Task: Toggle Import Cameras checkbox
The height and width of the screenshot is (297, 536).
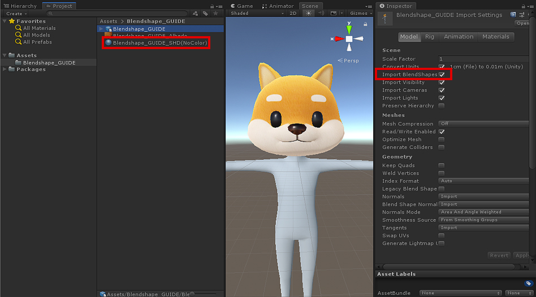Action: pos(442,90)
